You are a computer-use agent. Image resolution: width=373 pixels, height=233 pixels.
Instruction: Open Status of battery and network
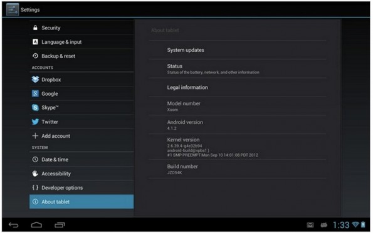(238, 69)
